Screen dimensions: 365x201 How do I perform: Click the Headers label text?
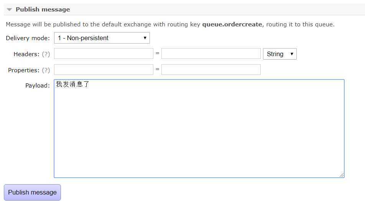click(26, 54)
